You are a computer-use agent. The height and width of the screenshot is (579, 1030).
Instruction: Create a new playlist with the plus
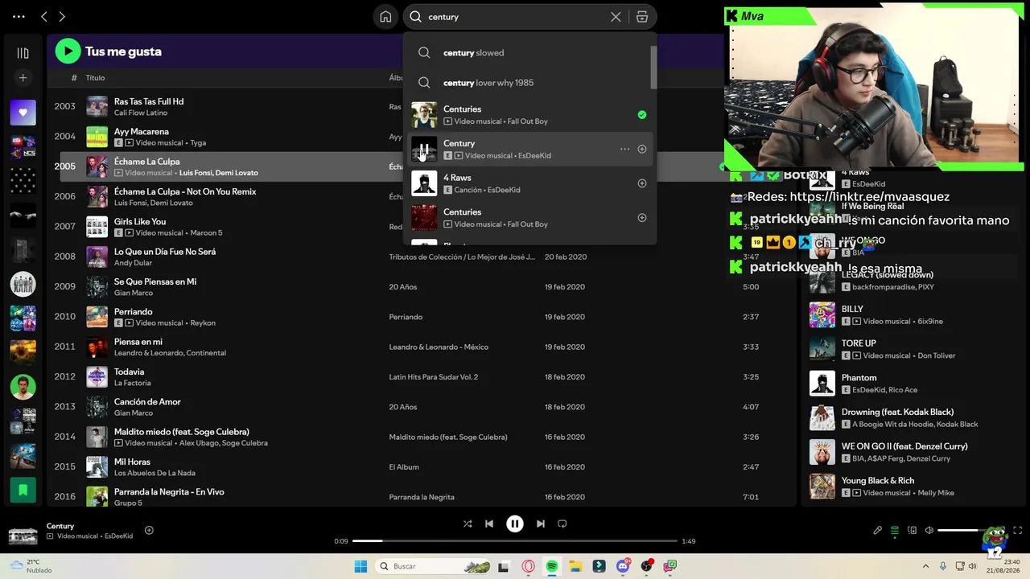click(23, 78)
